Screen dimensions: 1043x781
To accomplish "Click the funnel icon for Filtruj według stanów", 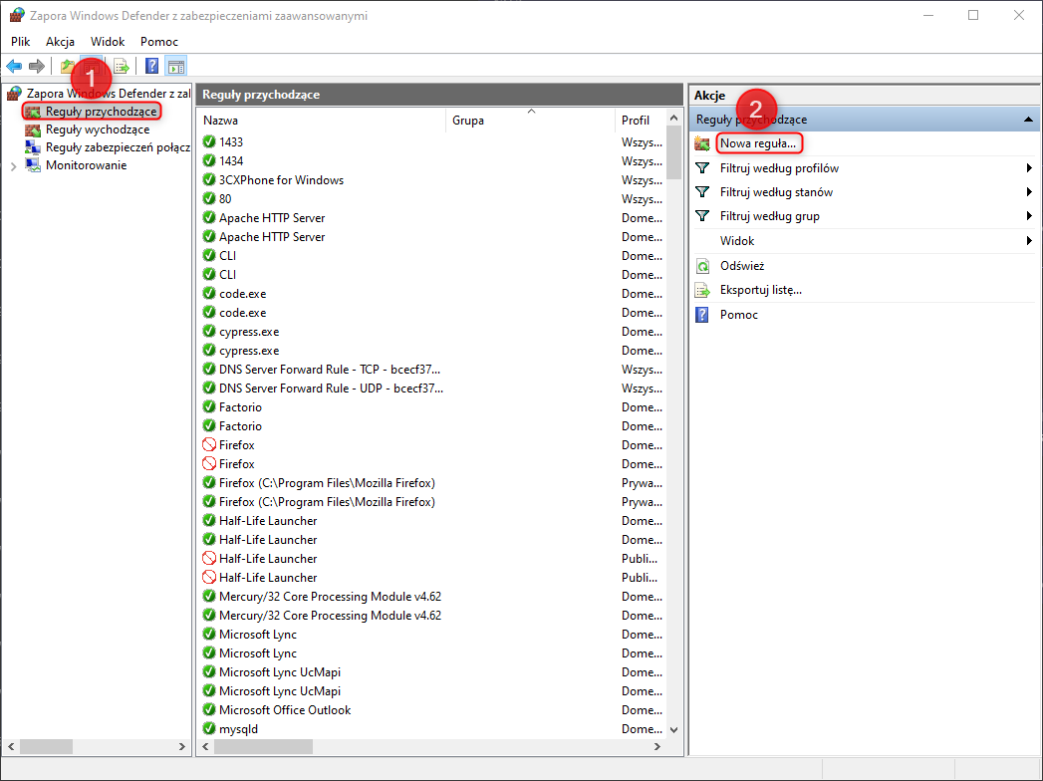I will 702,192.
